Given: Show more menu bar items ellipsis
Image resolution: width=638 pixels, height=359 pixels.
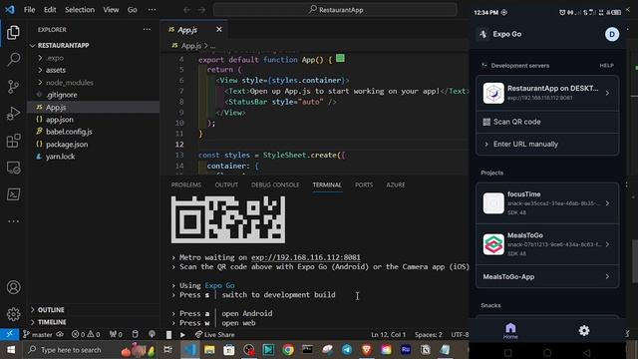Looking at the screenshot, I should pos(152,10).
